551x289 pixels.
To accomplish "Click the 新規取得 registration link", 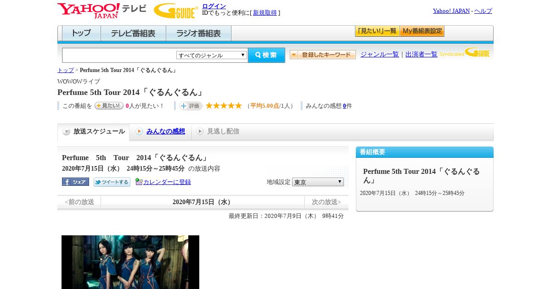I will pyautogui.click(x=265, y=13).
